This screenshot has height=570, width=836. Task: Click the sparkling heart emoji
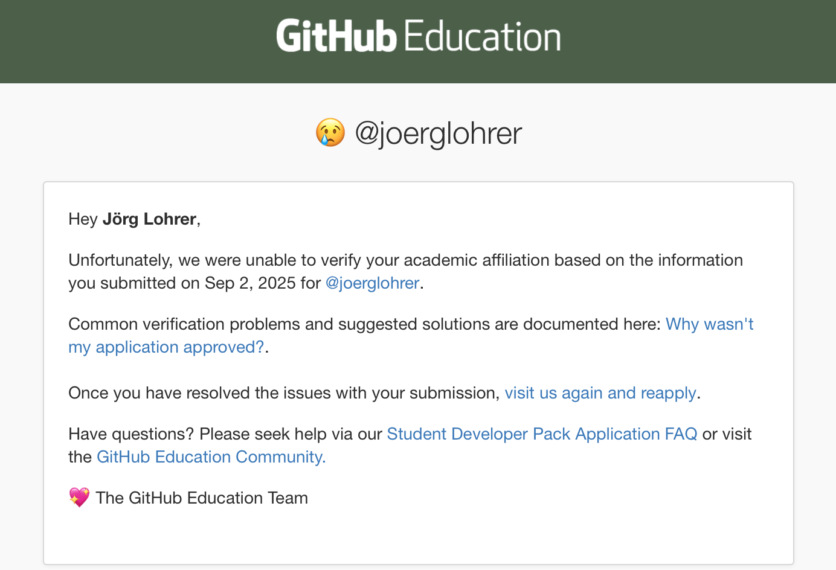click(x=79, y=498)
